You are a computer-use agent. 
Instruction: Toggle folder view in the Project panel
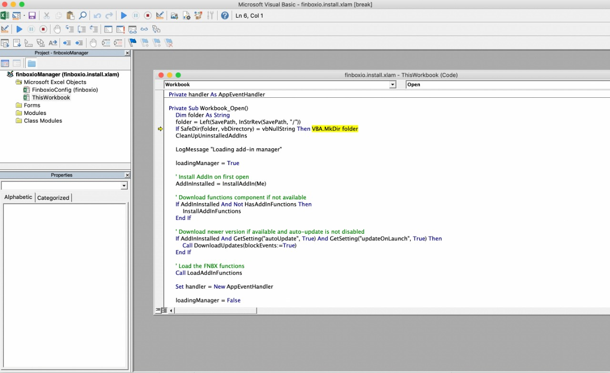(x=31, y=63)
